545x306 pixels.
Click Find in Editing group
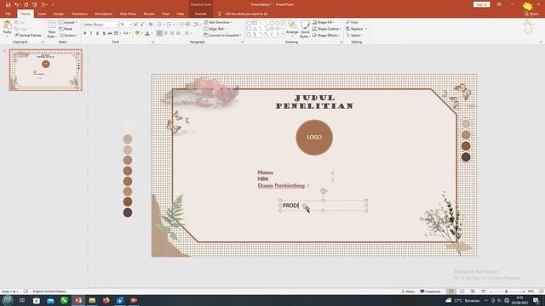point(352,22)
